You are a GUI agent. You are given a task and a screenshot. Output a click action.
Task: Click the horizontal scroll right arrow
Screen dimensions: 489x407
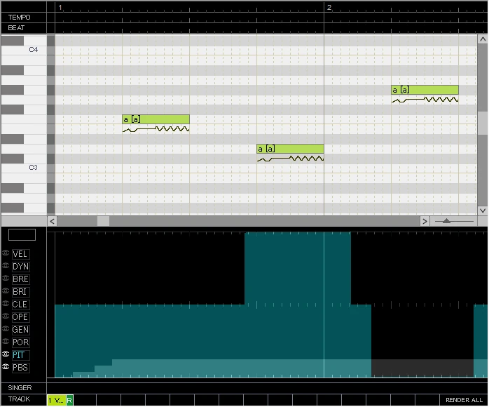(425, 222)
